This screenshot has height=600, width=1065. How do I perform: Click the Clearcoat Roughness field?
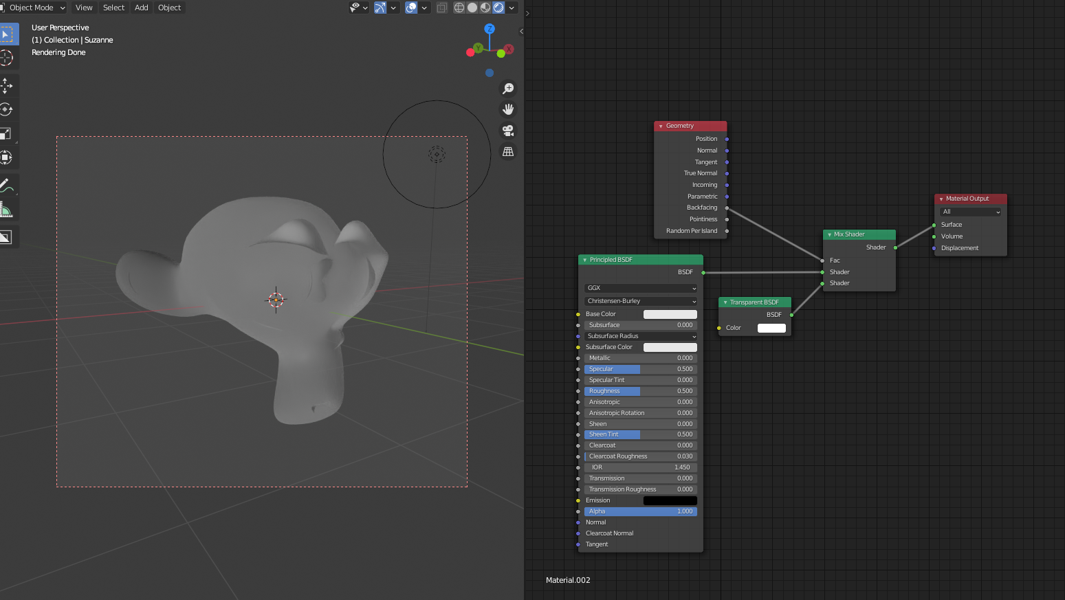(641, 456)
